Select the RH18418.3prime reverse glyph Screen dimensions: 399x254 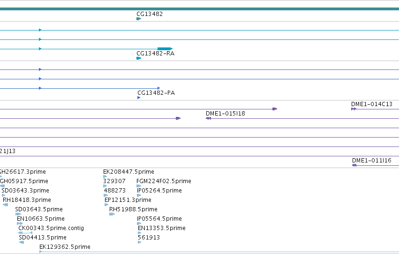click(x=5, y=205)
